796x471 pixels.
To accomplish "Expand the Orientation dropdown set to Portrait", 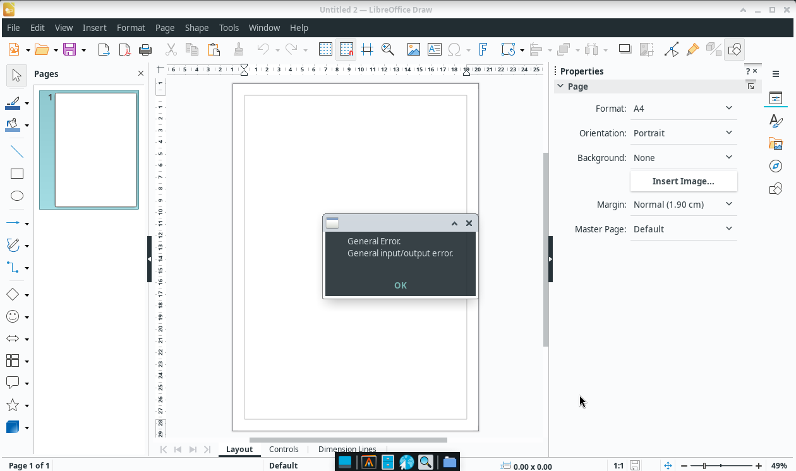I will pos(683,133).
